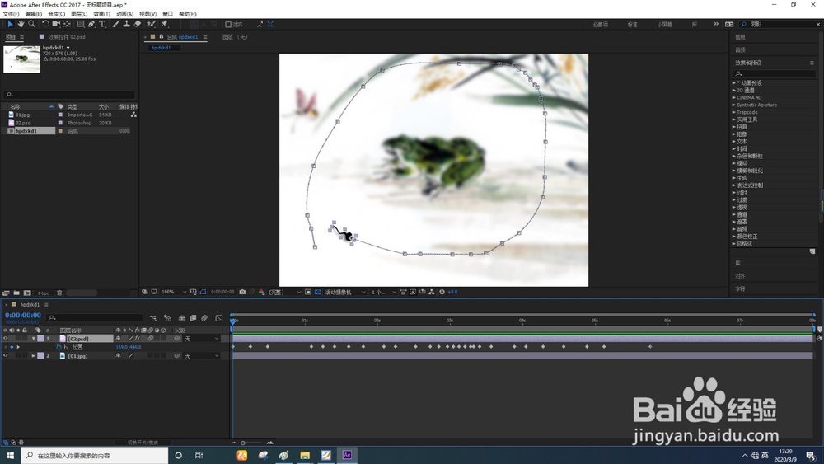Select the Zoom magnifier tool

[31, 24]
